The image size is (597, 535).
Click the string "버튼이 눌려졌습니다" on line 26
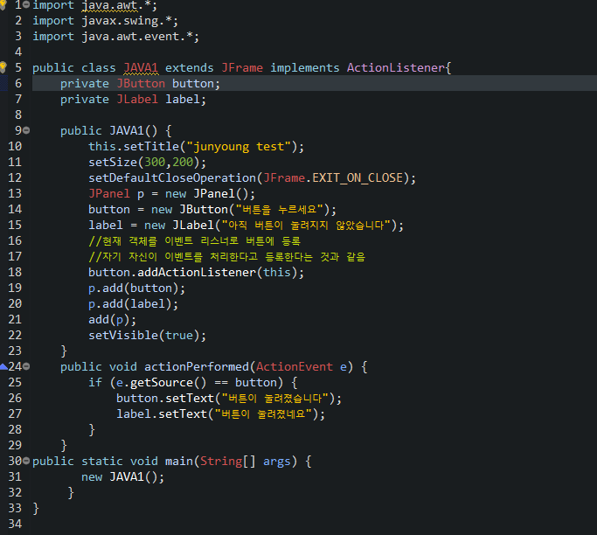click(x=275, y=399)
